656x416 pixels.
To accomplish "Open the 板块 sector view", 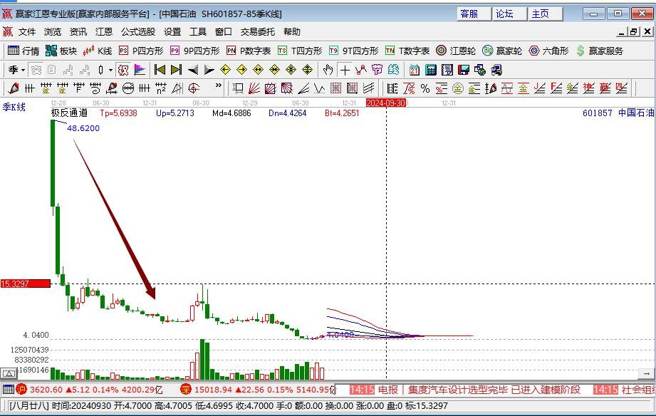I will point(61,51).
